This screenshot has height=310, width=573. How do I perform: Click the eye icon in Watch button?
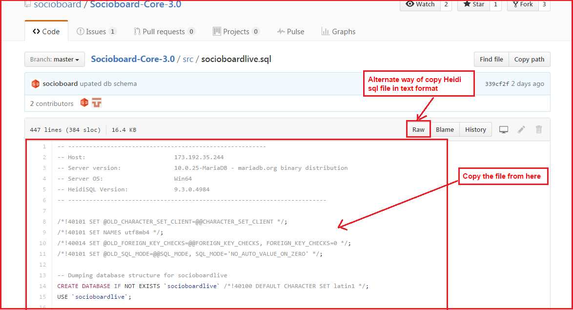410,4
